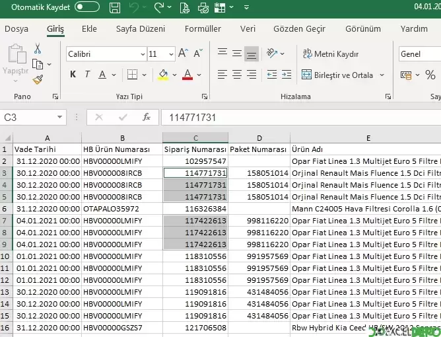
Task: Click the Orientation text angle icon
Action: 272,53
